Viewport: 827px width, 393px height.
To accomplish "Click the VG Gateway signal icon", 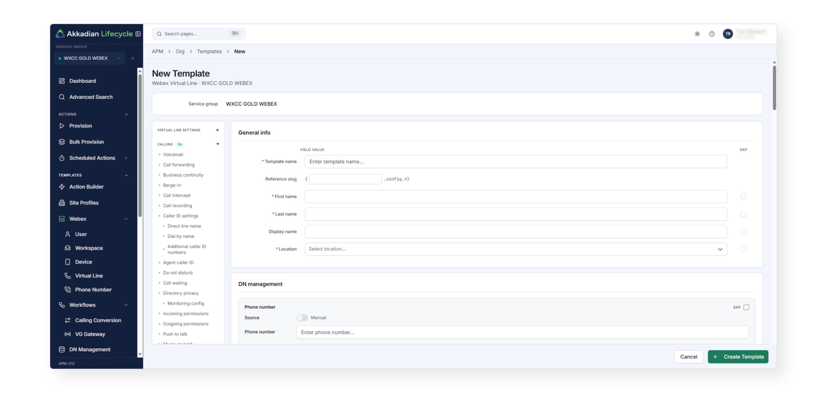I will [x=68, y=334].
